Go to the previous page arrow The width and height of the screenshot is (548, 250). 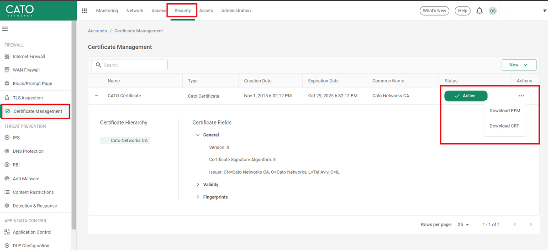pyautogui.click(x=515, y=224)
